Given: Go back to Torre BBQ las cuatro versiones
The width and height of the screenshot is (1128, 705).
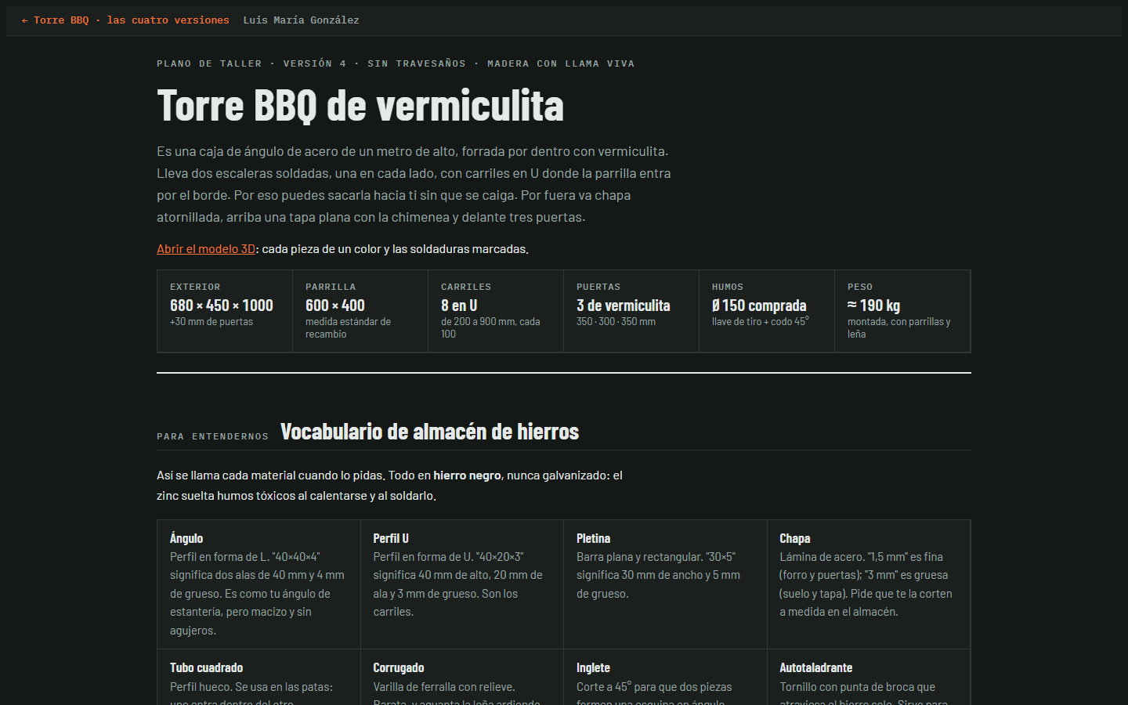Looking at the screenshot, I should [125, 20].
